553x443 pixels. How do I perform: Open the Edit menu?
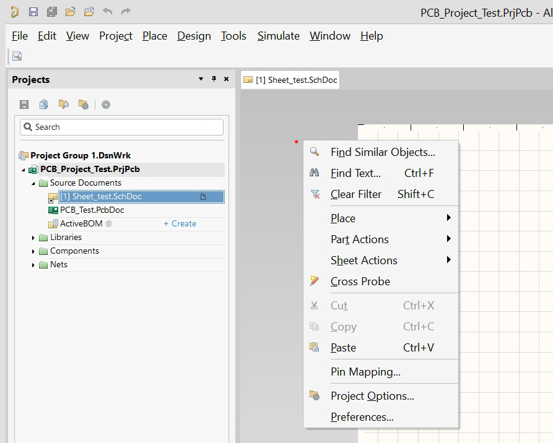[x=47, y=36]
